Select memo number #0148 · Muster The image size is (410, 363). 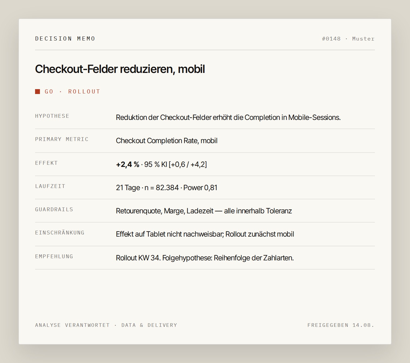348,39
